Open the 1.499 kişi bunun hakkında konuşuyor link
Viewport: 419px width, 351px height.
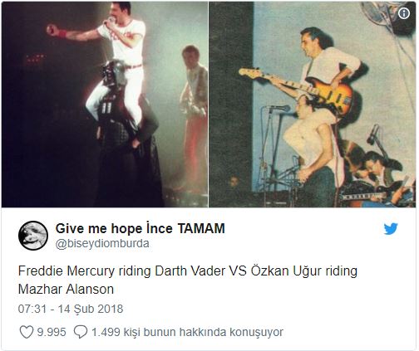click(187, 332)
